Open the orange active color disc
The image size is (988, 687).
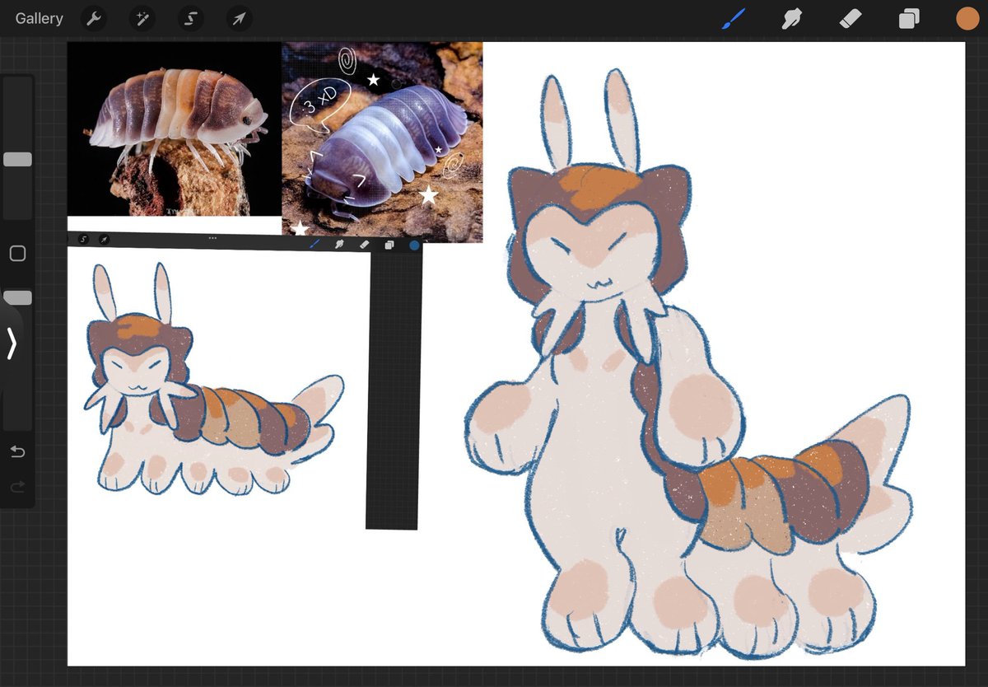967,18
